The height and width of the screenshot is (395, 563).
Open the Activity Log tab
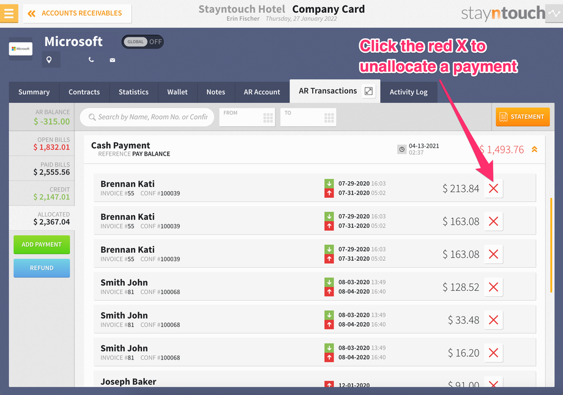click(409, 92)
